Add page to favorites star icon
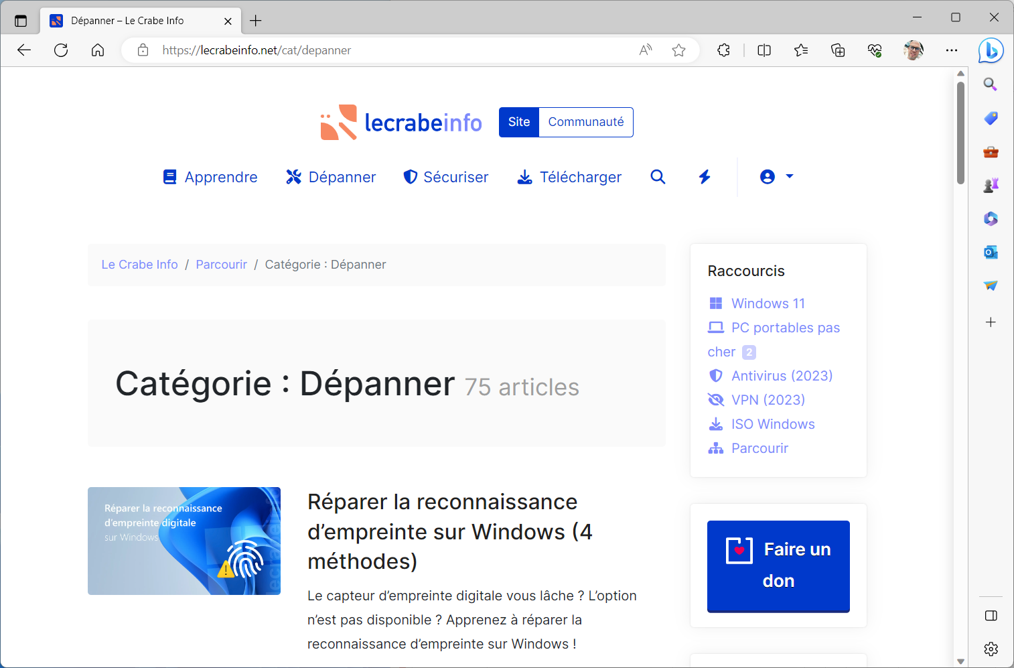The image size is (1014, 668). [x=679, y=50]
